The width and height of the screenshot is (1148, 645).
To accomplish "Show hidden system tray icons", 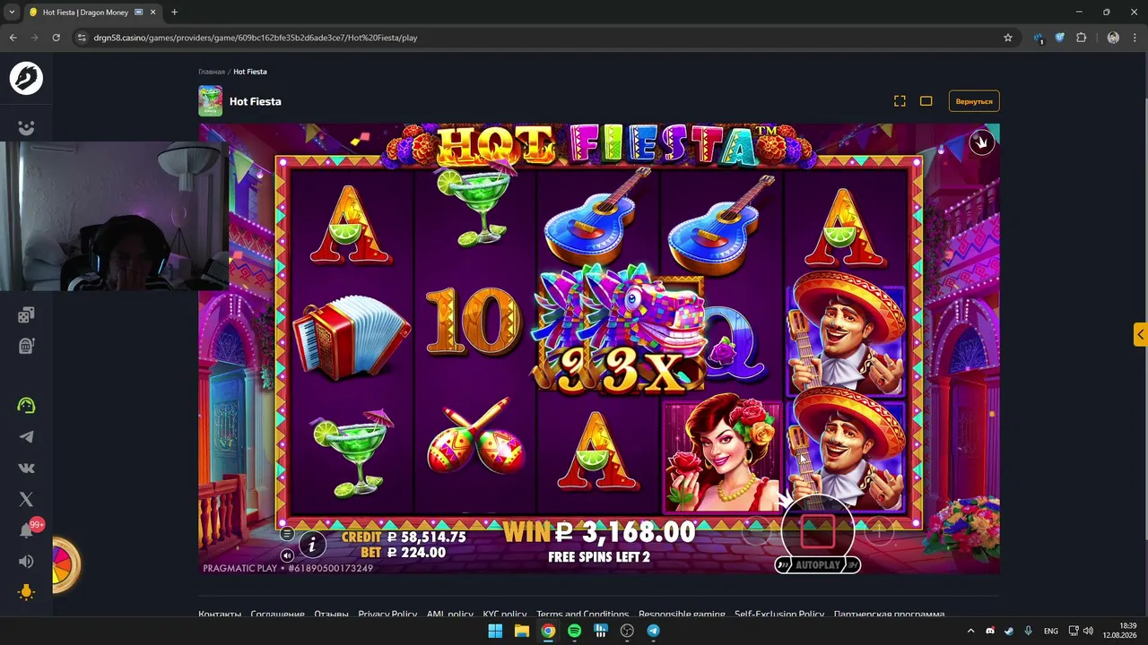I will pos(970,631).
